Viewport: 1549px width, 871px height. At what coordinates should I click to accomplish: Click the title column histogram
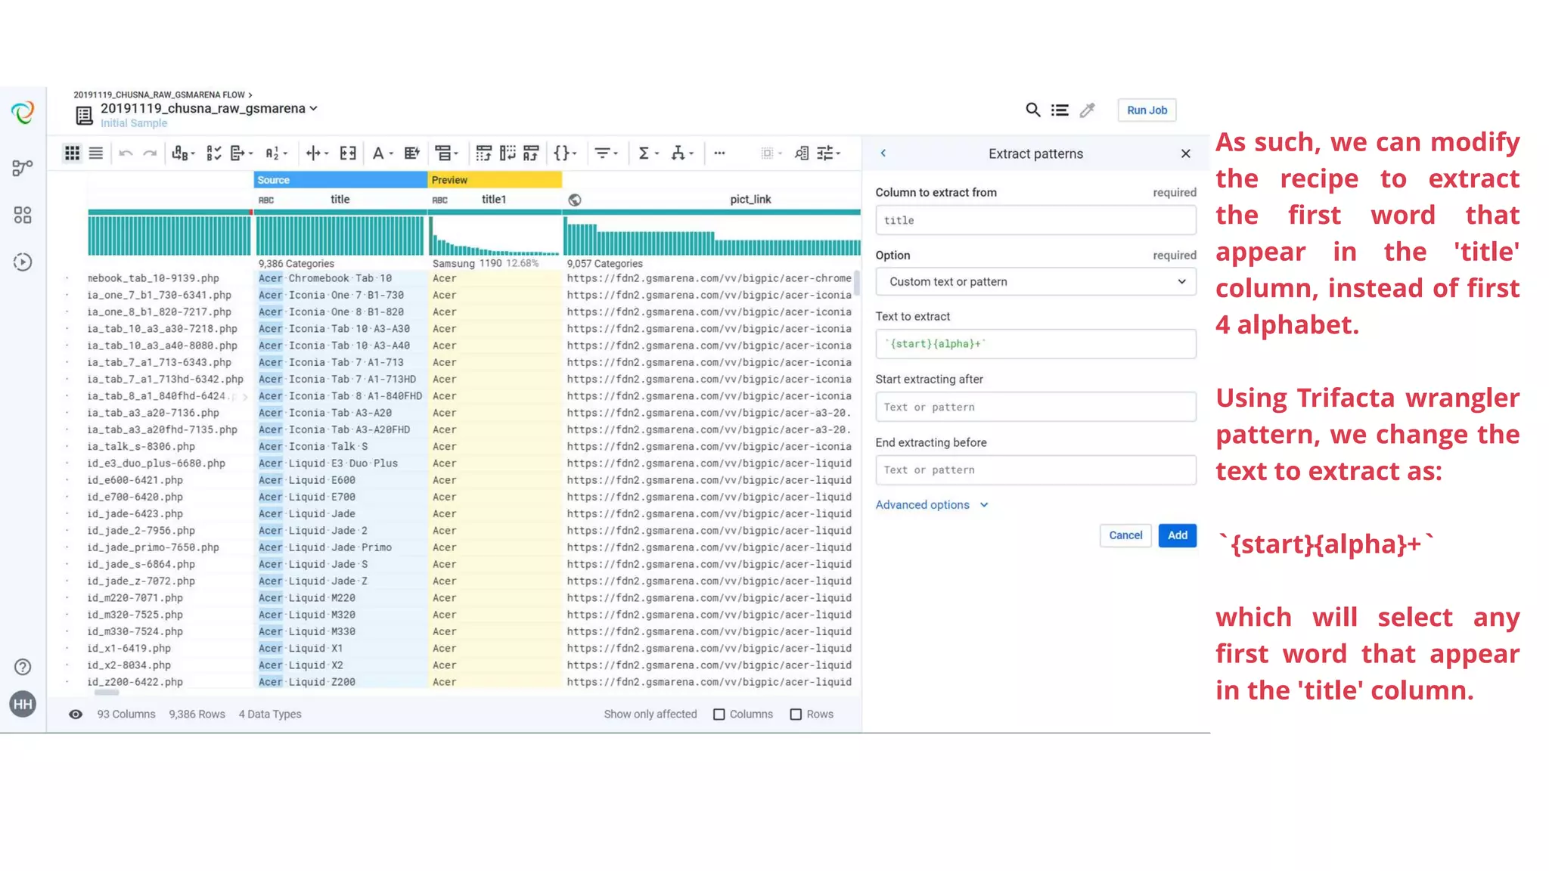340,236
